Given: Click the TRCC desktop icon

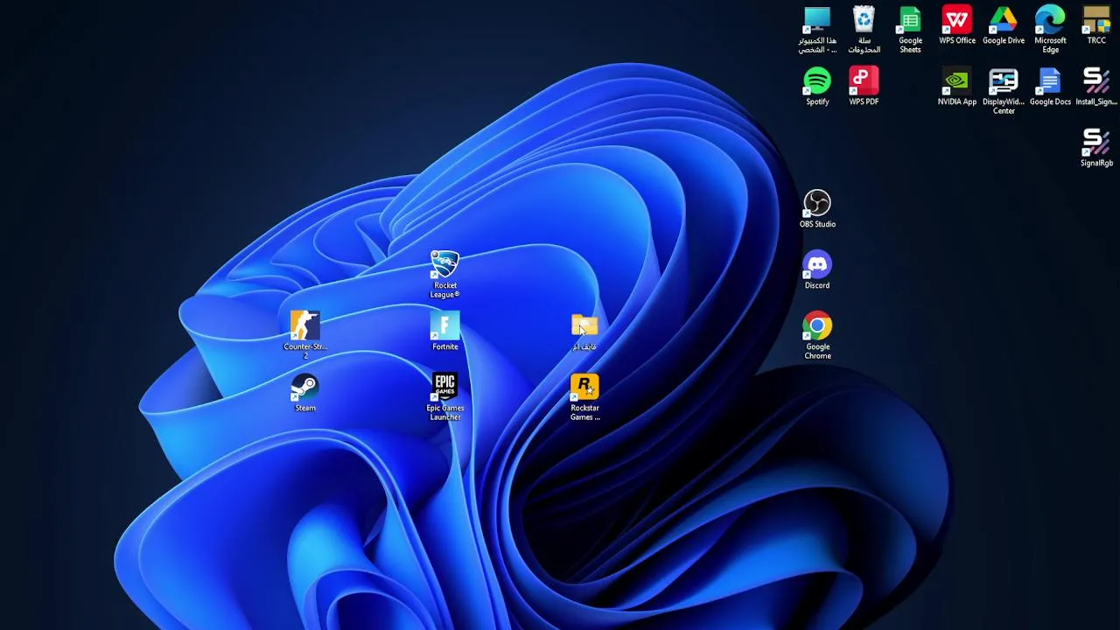Looking at the screenshot, I should [x=1096, y=24].
